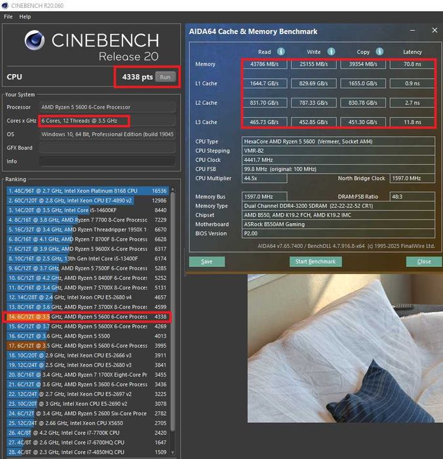Select ranking row Intel Xeon E5-2697 v2
Viewport: 443px width, 459px height.
pos(87,394)
